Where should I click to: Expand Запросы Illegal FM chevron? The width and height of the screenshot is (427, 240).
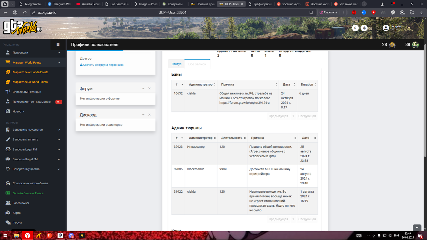coord(59,159)
